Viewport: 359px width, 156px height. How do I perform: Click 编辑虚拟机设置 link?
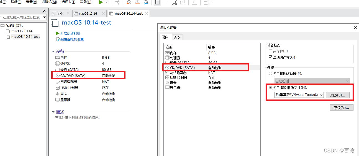coord(72,39)
